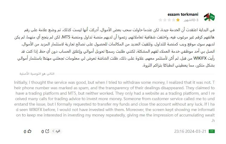
Task: Click the translated Arabic review paragraph
Action: tap(114, 47)
